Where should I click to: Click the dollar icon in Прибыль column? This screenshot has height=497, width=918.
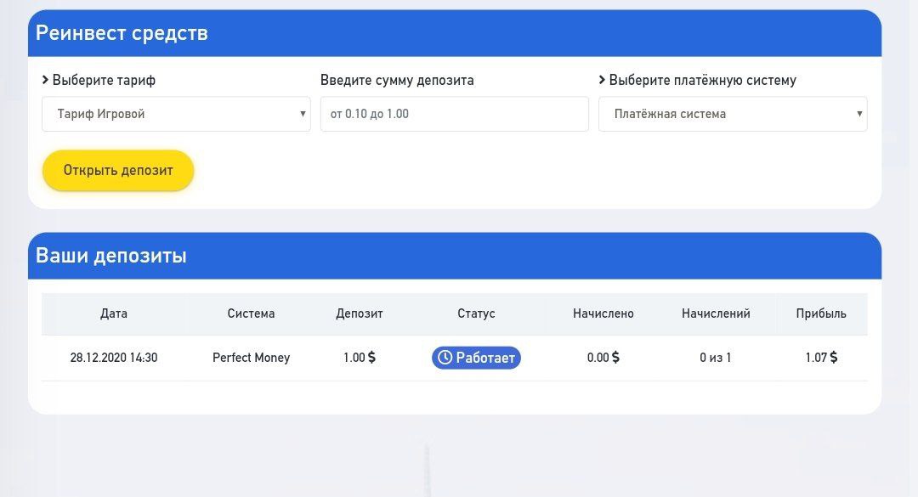pyautogui.click(x=834, y=357)
